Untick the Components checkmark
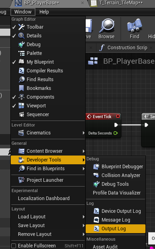The width and height of the screenshot is (155, 249). tap(14, 97)
